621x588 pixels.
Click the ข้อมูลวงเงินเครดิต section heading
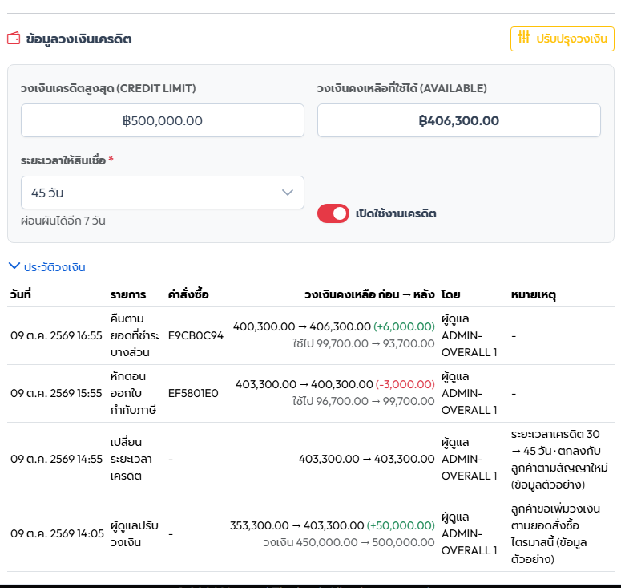(79, 39)
